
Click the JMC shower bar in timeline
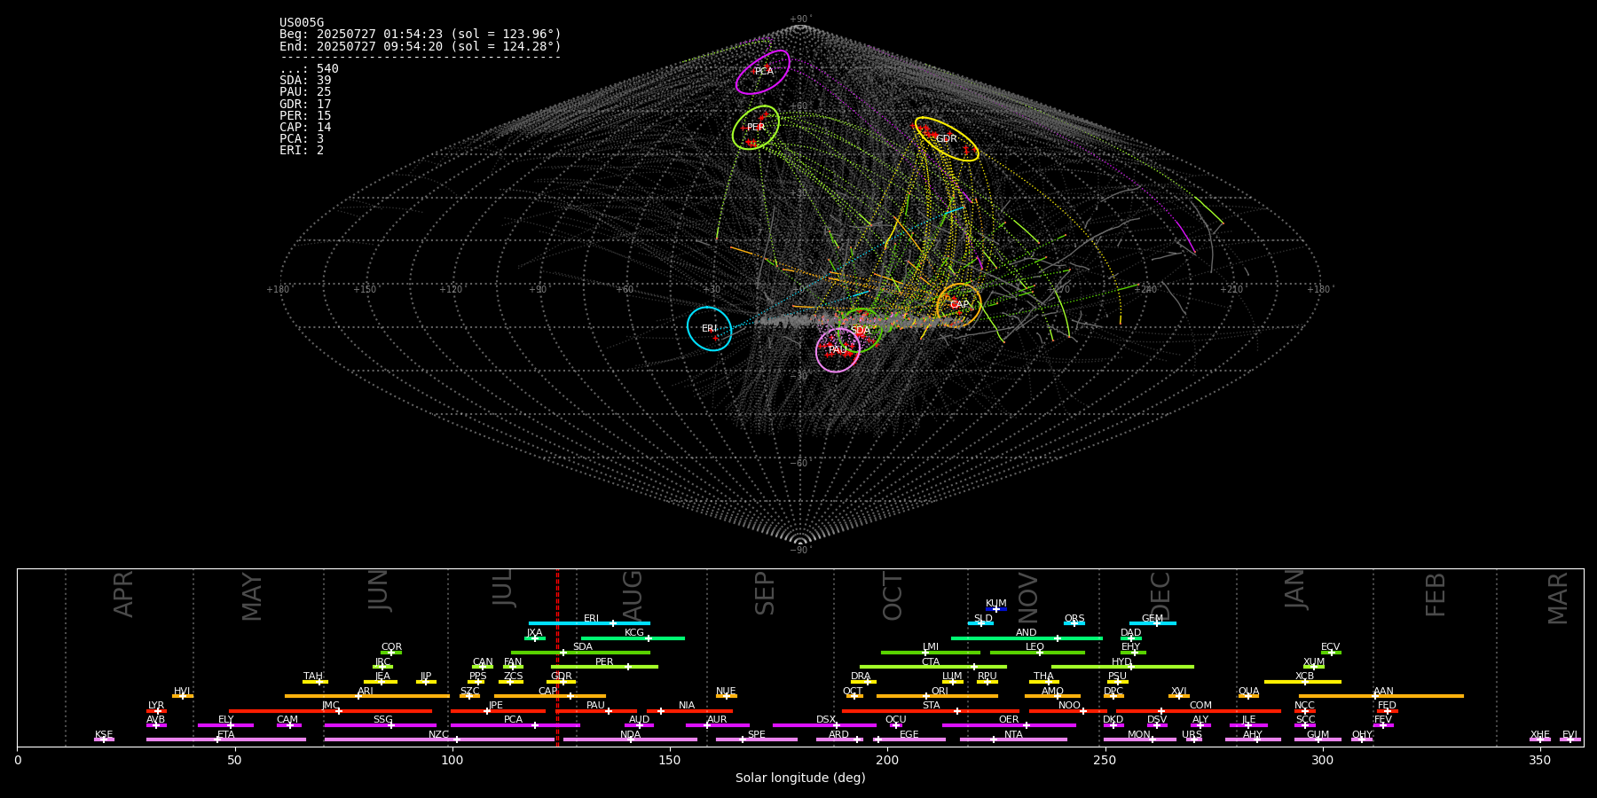331,711
